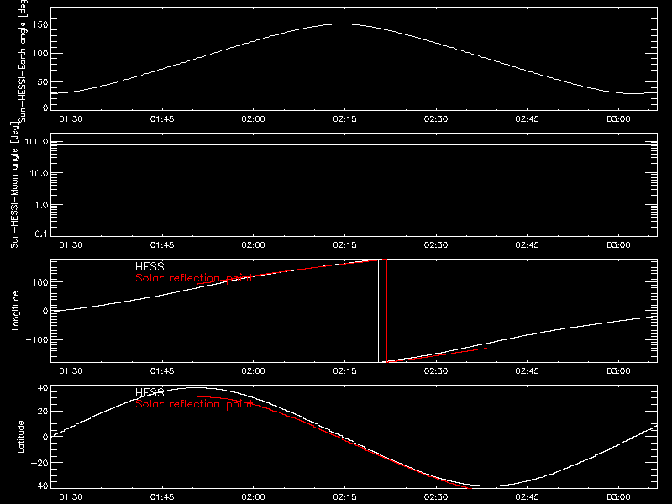The image size is (672, 504).
Task: Select HESSI legend label in Latitude panel
Action: [x=150, y=392]
